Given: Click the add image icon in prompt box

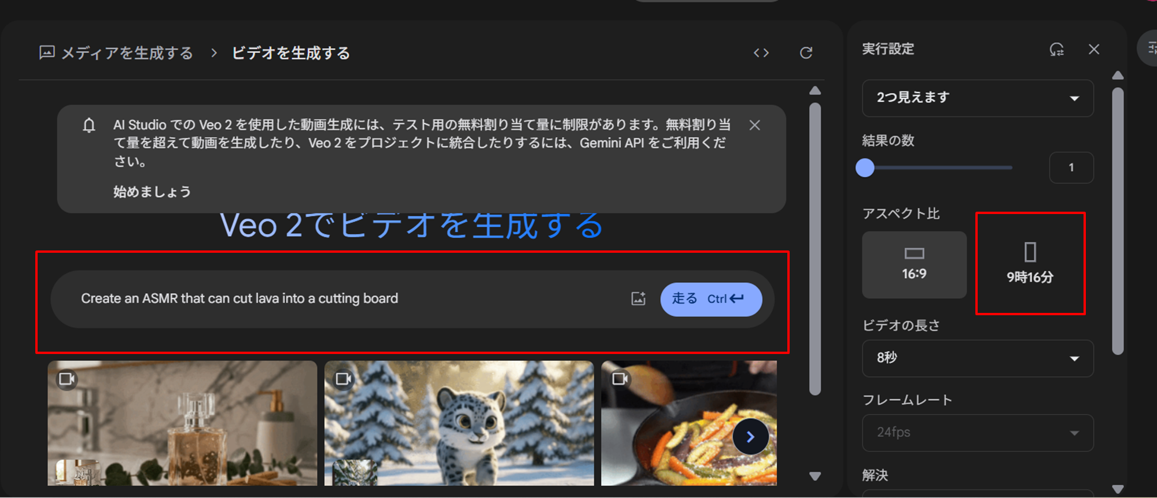Looking at the screenshot, I should point(638,299).
